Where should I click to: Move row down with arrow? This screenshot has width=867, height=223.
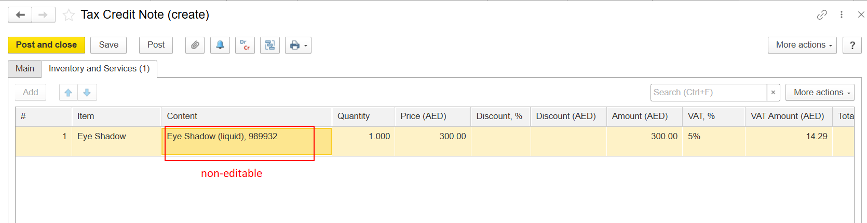87,93
